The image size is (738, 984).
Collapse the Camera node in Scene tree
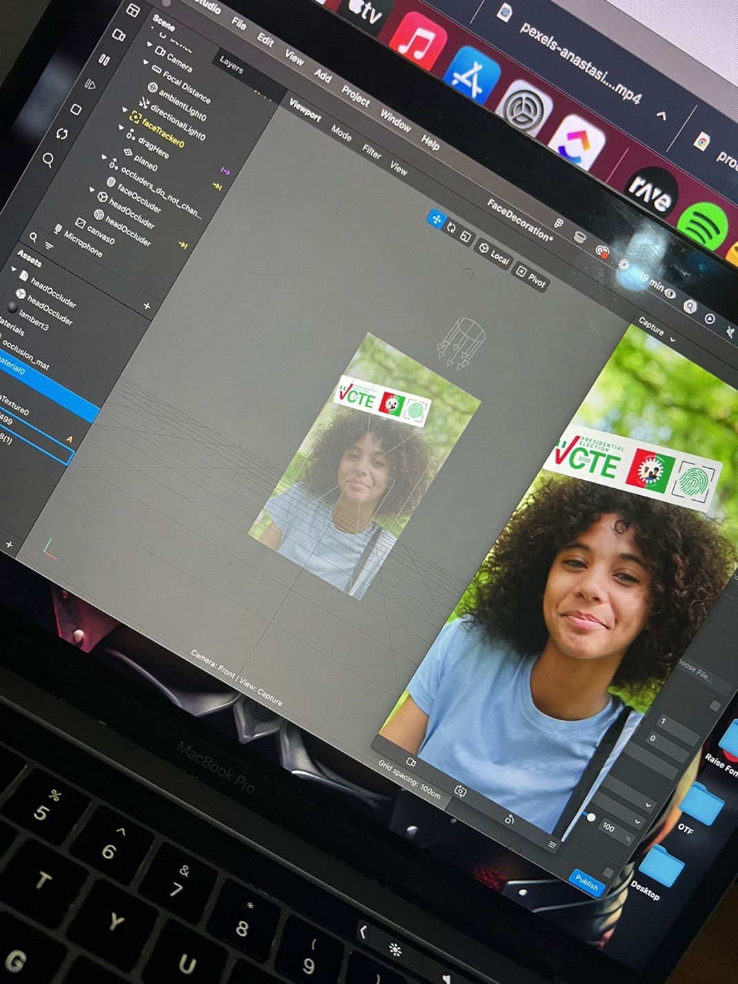150,44
